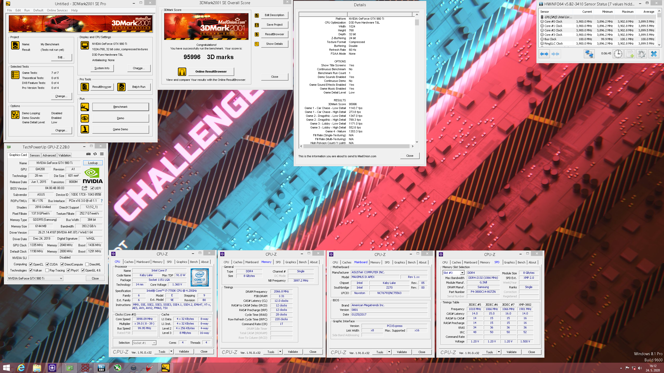Click HWiNFO network computers icon

tap(589, 54)
